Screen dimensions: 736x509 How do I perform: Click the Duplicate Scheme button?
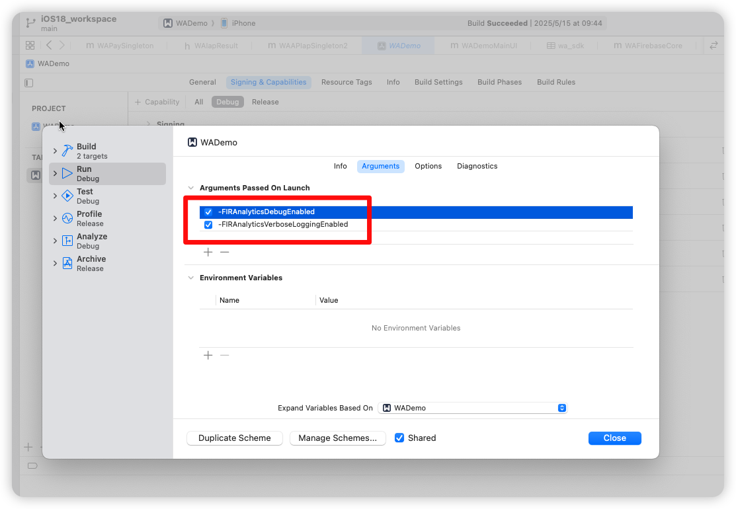(x=235, y=438)
